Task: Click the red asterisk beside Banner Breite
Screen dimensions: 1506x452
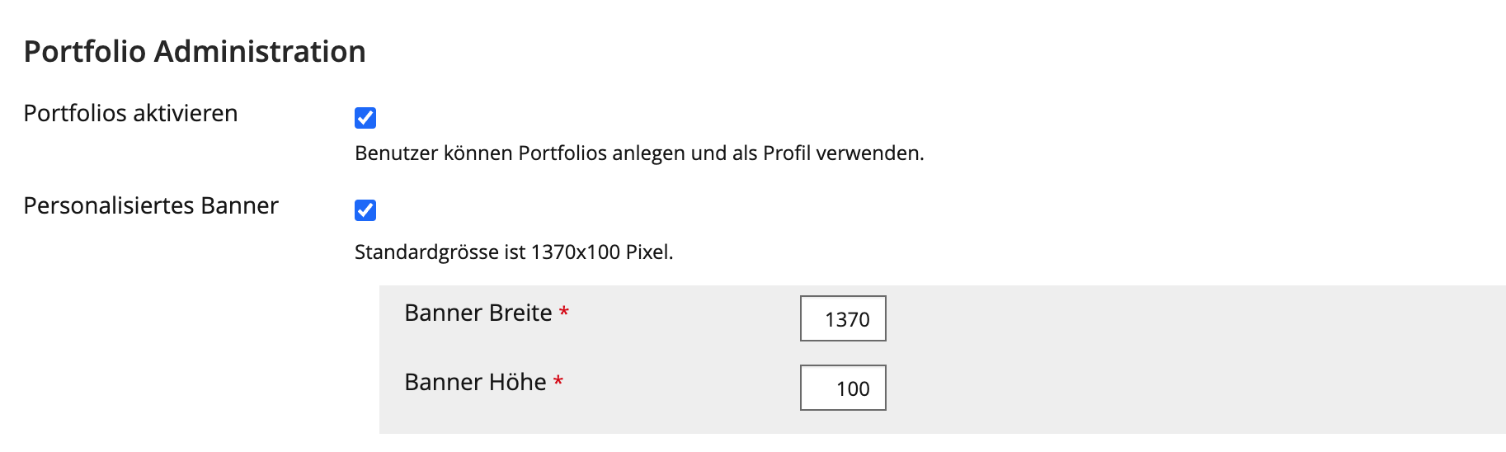Action: click(564, 313)
